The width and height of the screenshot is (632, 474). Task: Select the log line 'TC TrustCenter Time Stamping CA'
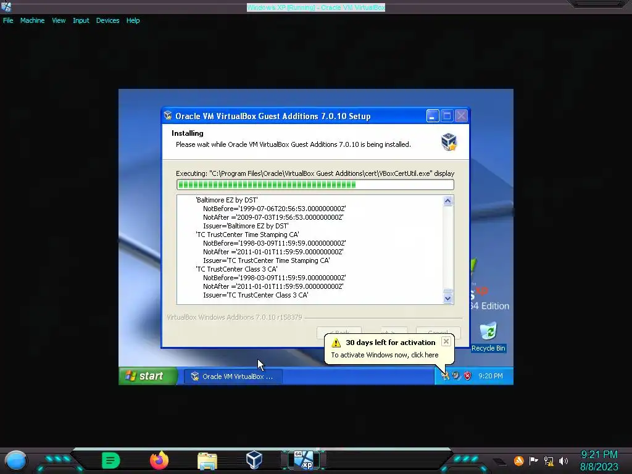tap(247, 235)
